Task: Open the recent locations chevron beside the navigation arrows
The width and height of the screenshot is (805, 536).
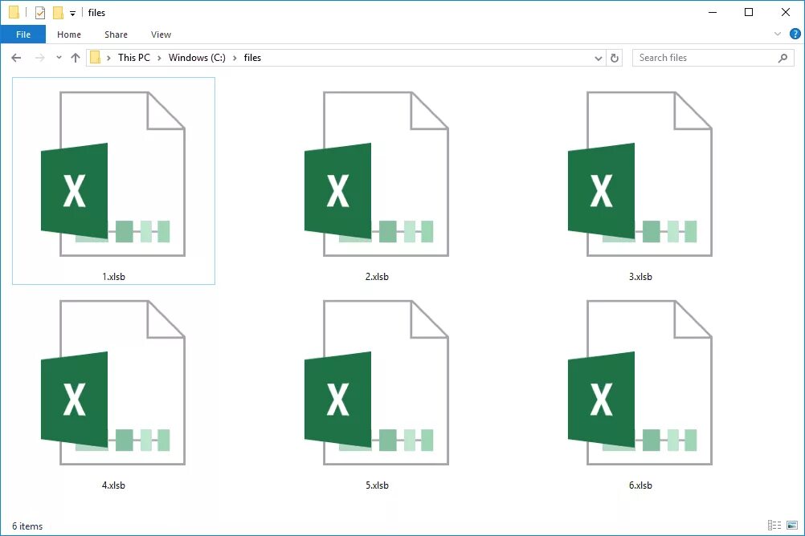Action: [58, 57]
